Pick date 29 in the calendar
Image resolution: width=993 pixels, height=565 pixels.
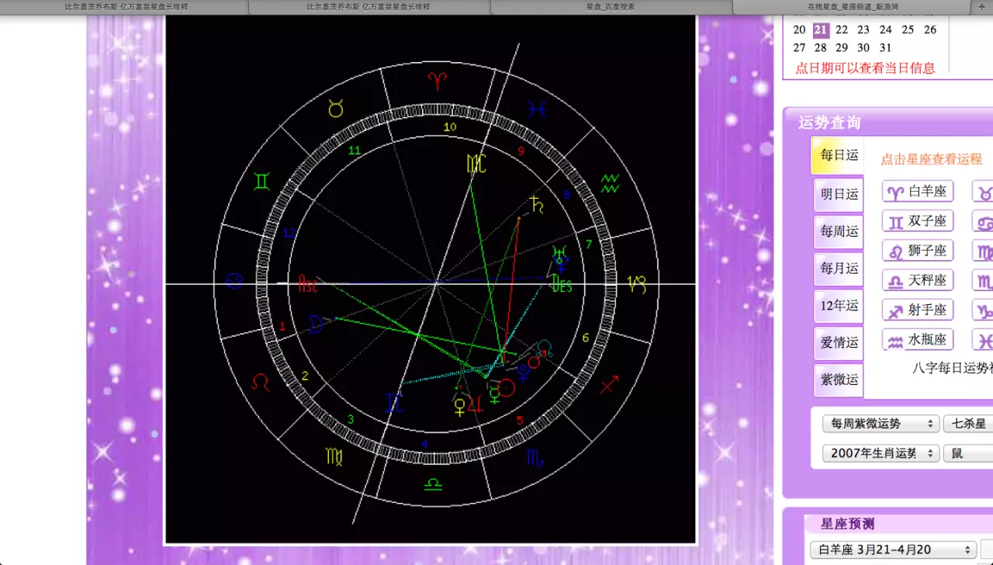tap(842, 47)
